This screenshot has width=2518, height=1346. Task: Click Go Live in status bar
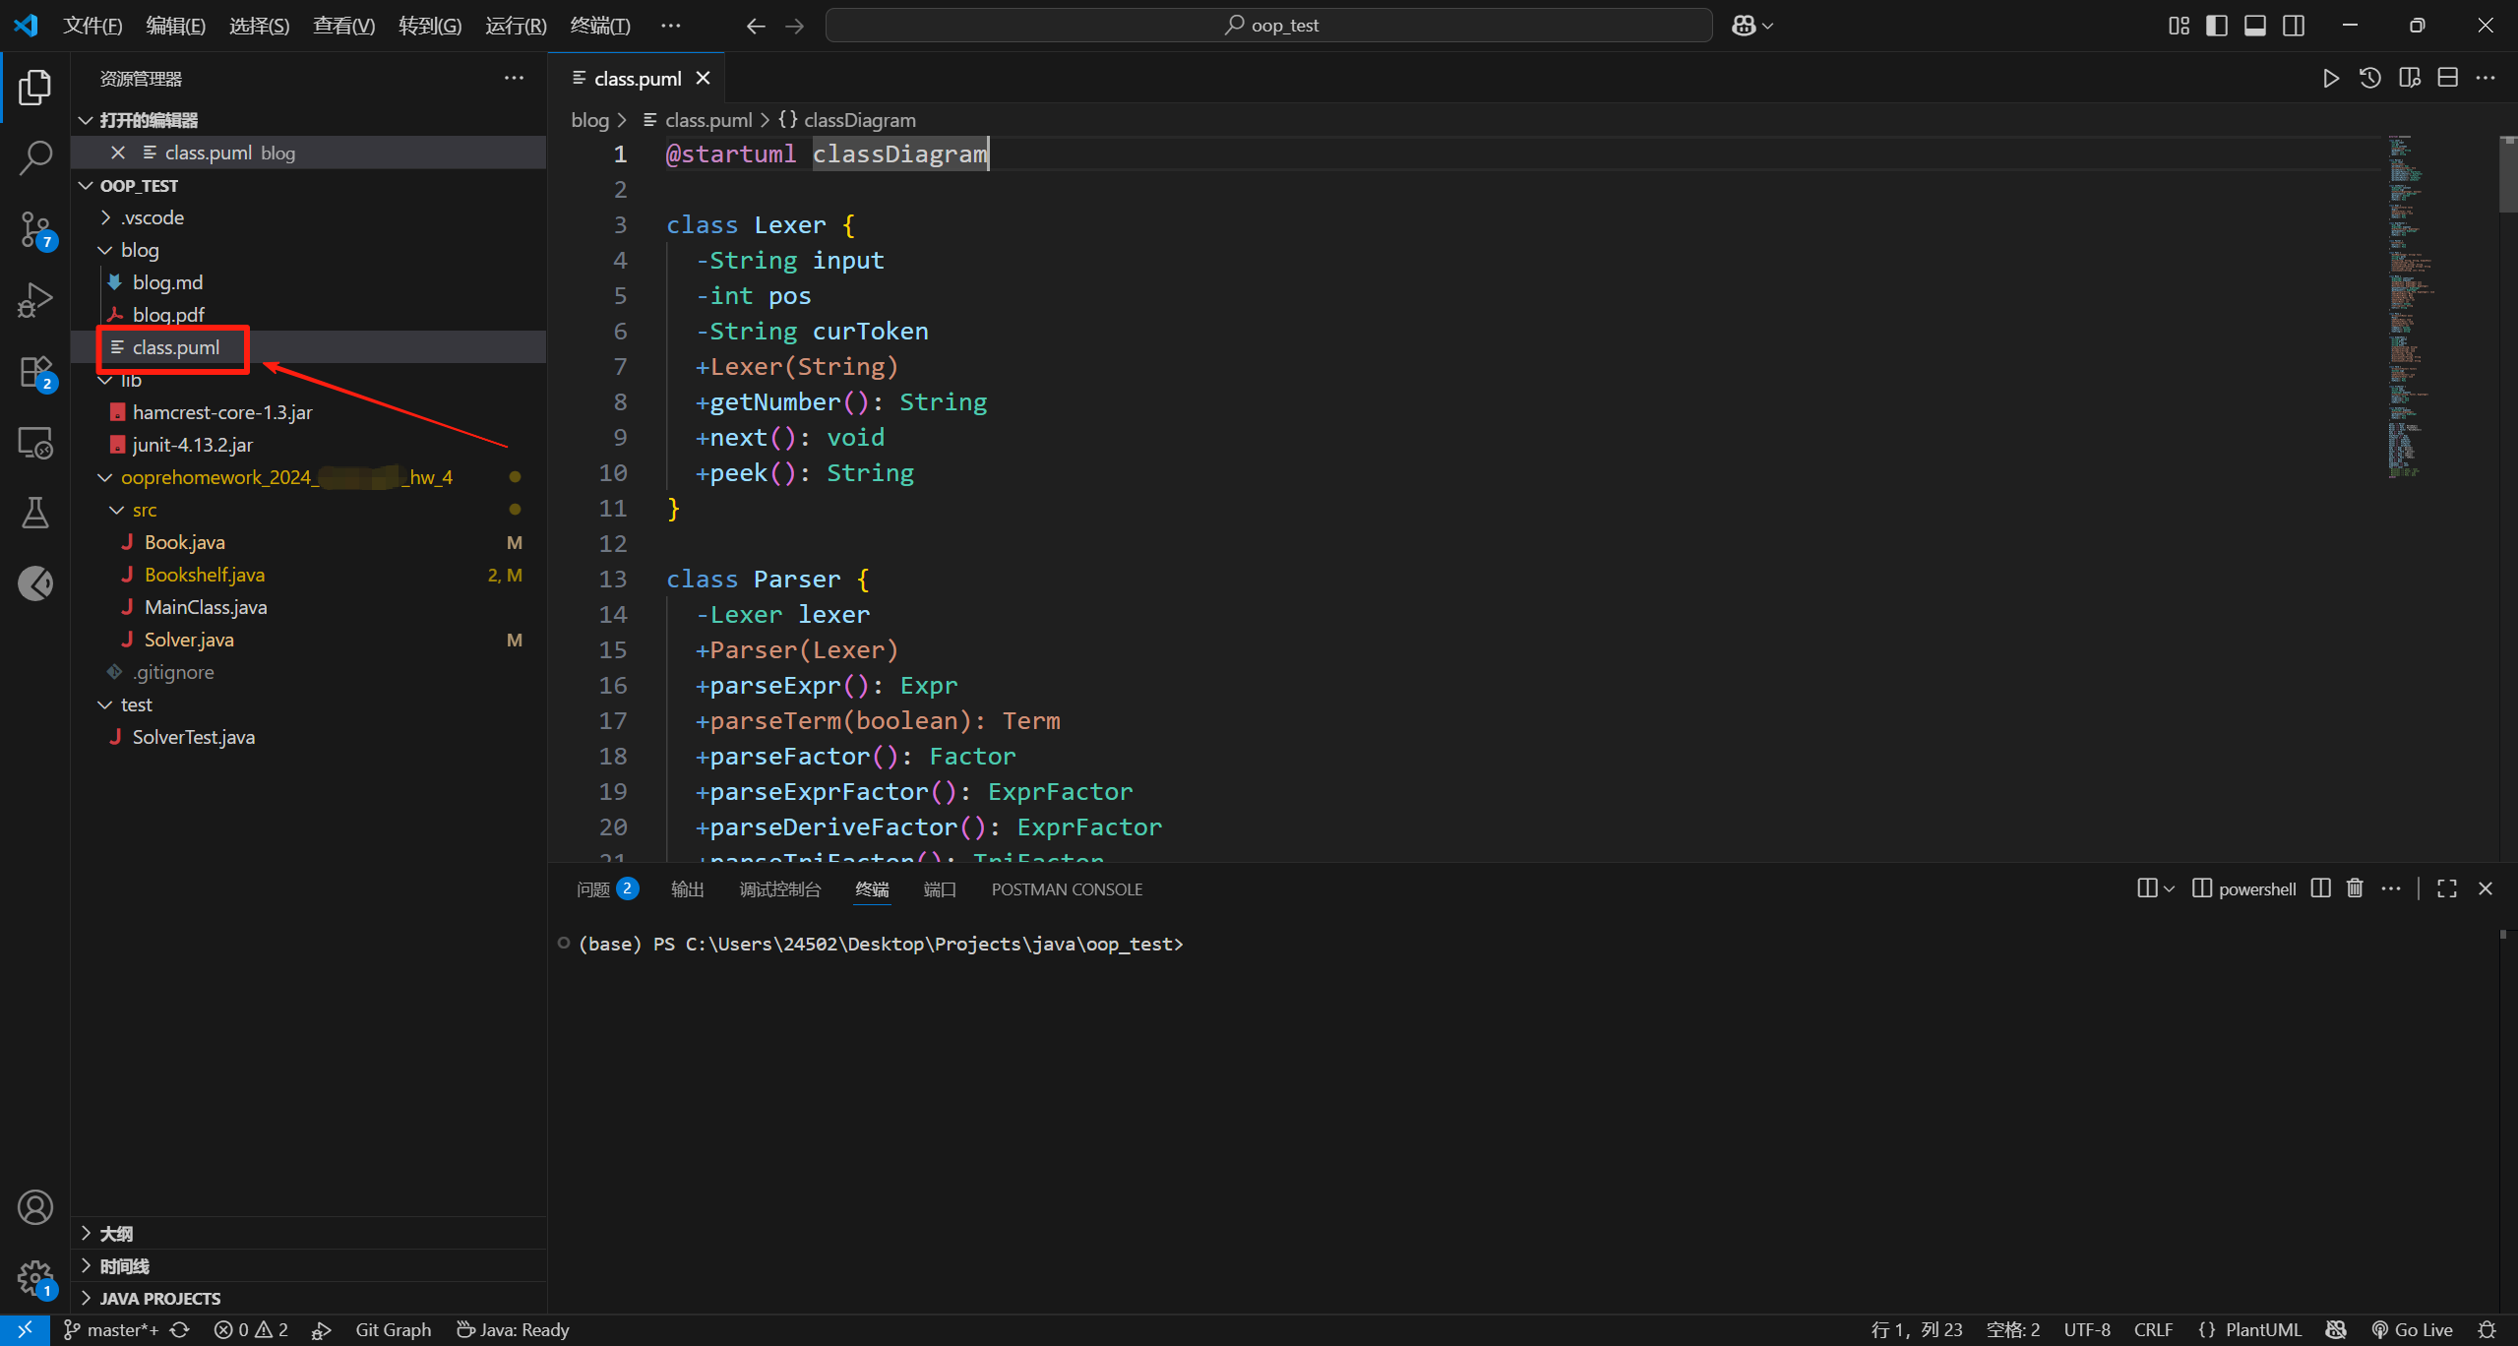(2412, 1329)
